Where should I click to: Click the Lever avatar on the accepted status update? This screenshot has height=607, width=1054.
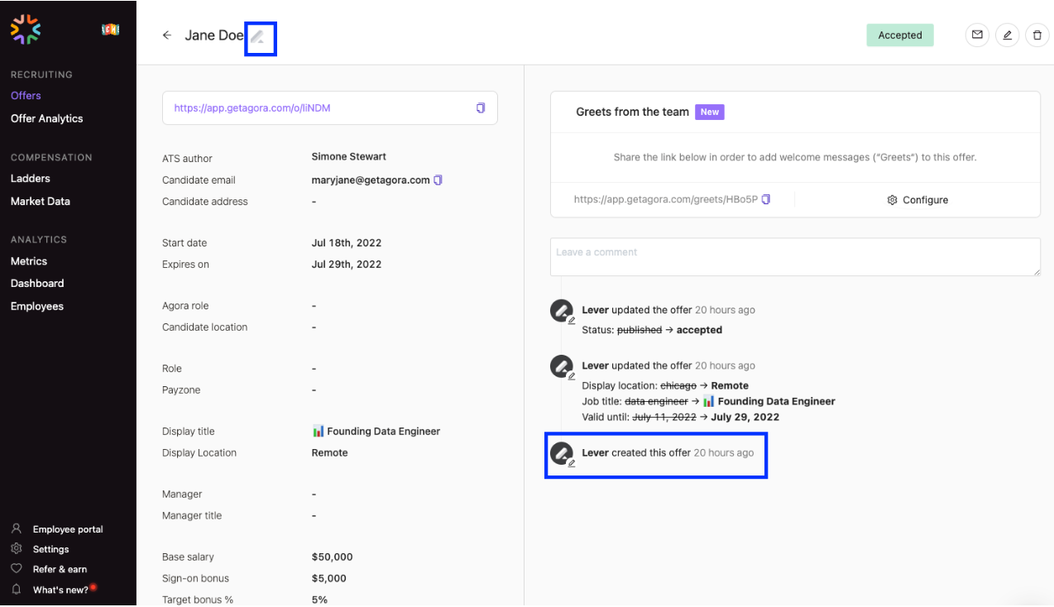click(562, 312)
